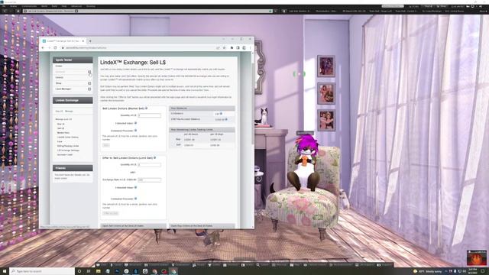Open LindeX Order History link
This screenshot has height=275, width=489.
68,137
